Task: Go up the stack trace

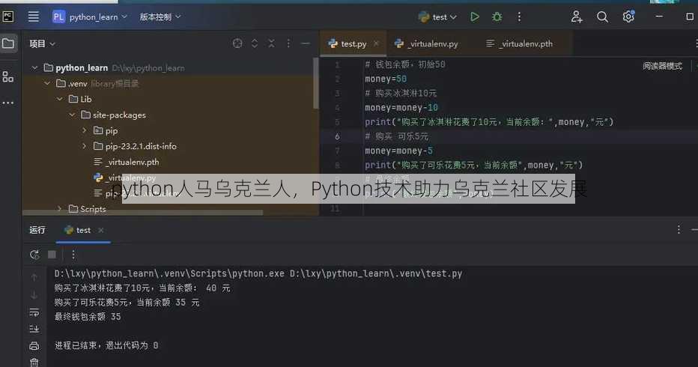Action: click(34, 277)
